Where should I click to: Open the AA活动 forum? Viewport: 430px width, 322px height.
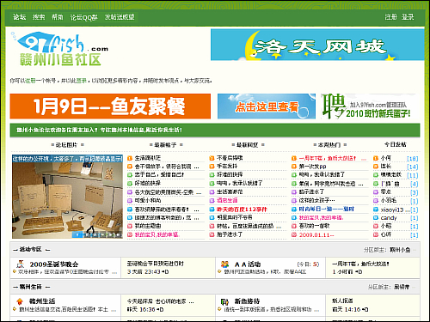pos(248,264)
